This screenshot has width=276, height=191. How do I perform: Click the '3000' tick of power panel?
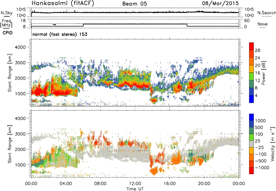pos(20,63)
